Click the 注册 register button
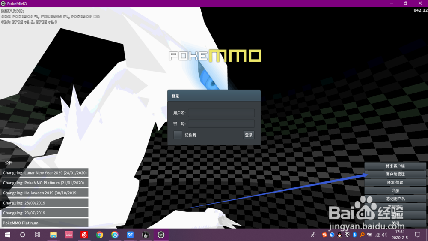The image size is (428, 241). (x=395, y=191)
